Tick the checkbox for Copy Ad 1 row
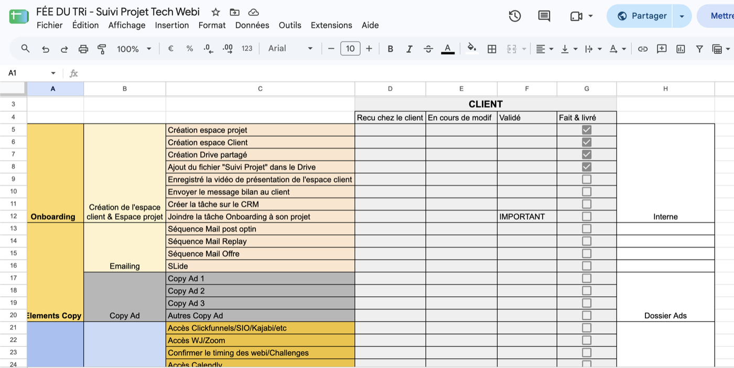This screenshot has height=368, width=734. [587, 278]
